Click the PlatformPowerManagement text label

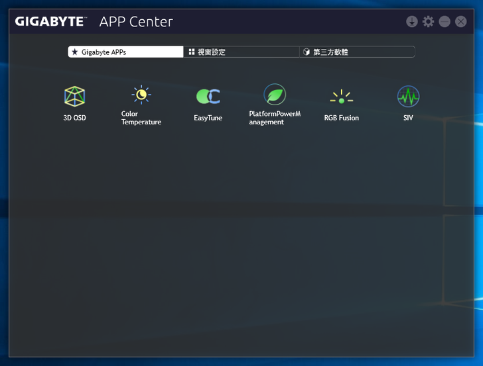click(275, 118)
